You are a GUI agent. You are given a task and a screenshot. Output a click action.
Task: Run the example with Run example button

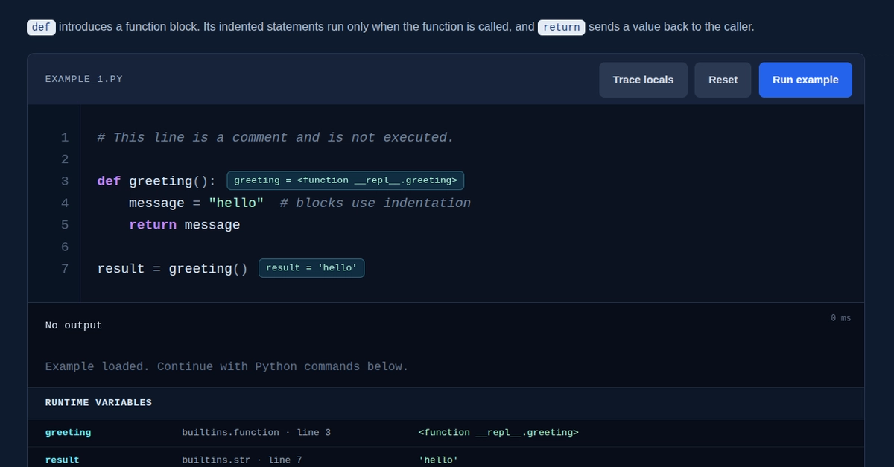point(805,80)
